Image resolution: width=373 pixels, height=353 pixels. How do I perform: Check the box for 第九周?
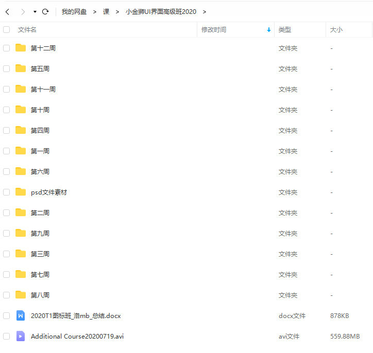coord(6,233)
